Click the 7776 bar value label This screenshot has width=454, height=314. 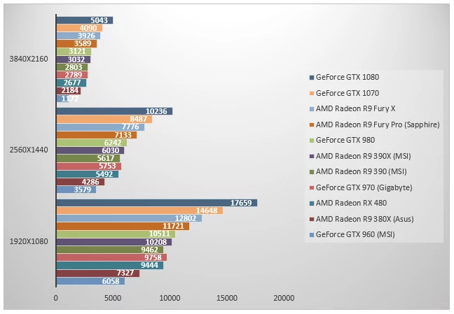[x=130, y=127]
